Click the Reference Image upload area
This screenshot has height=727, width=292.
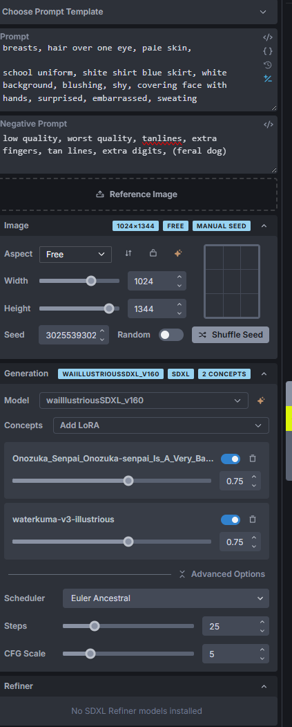138,194
